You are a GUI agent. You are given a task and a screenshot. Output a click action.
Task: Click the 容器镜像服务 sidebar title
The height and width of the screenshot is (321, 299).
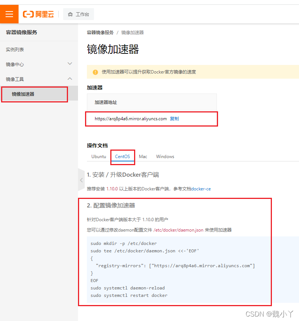pos(21,32)
